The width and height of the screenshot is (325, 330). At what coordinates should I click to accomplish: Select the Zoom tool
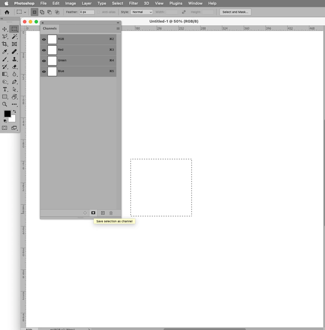[5, 104]
